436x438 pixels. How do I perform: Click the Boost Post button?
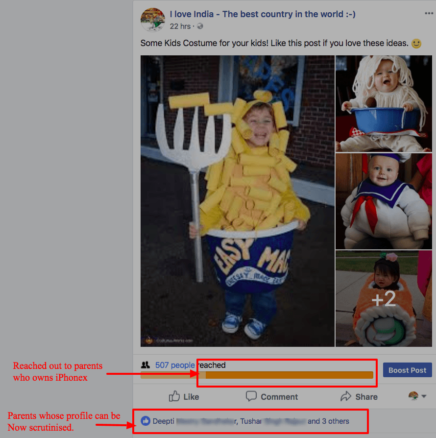click(x=407, y=370)
